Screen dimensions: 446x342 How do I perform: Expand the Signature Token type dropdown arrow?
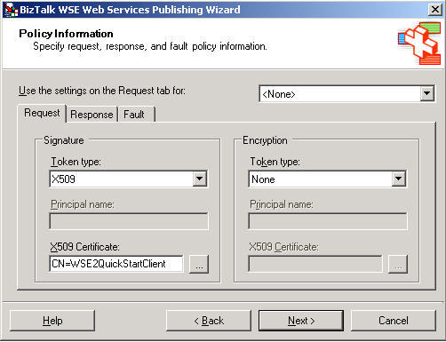pyautogui.click(x=200, y=179)
